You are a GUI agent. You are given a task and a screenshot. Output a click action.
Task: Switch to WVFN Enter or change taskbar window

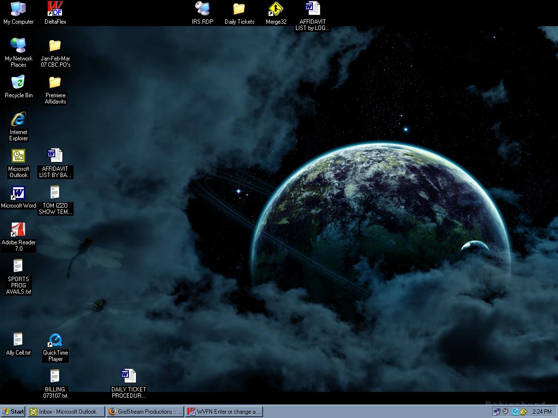pyautogui.click(x=224, y=412)
